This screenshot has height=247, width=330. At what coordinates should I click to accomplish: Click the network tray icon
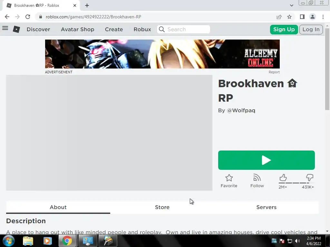pyautogui.click(x=290, y=241)
